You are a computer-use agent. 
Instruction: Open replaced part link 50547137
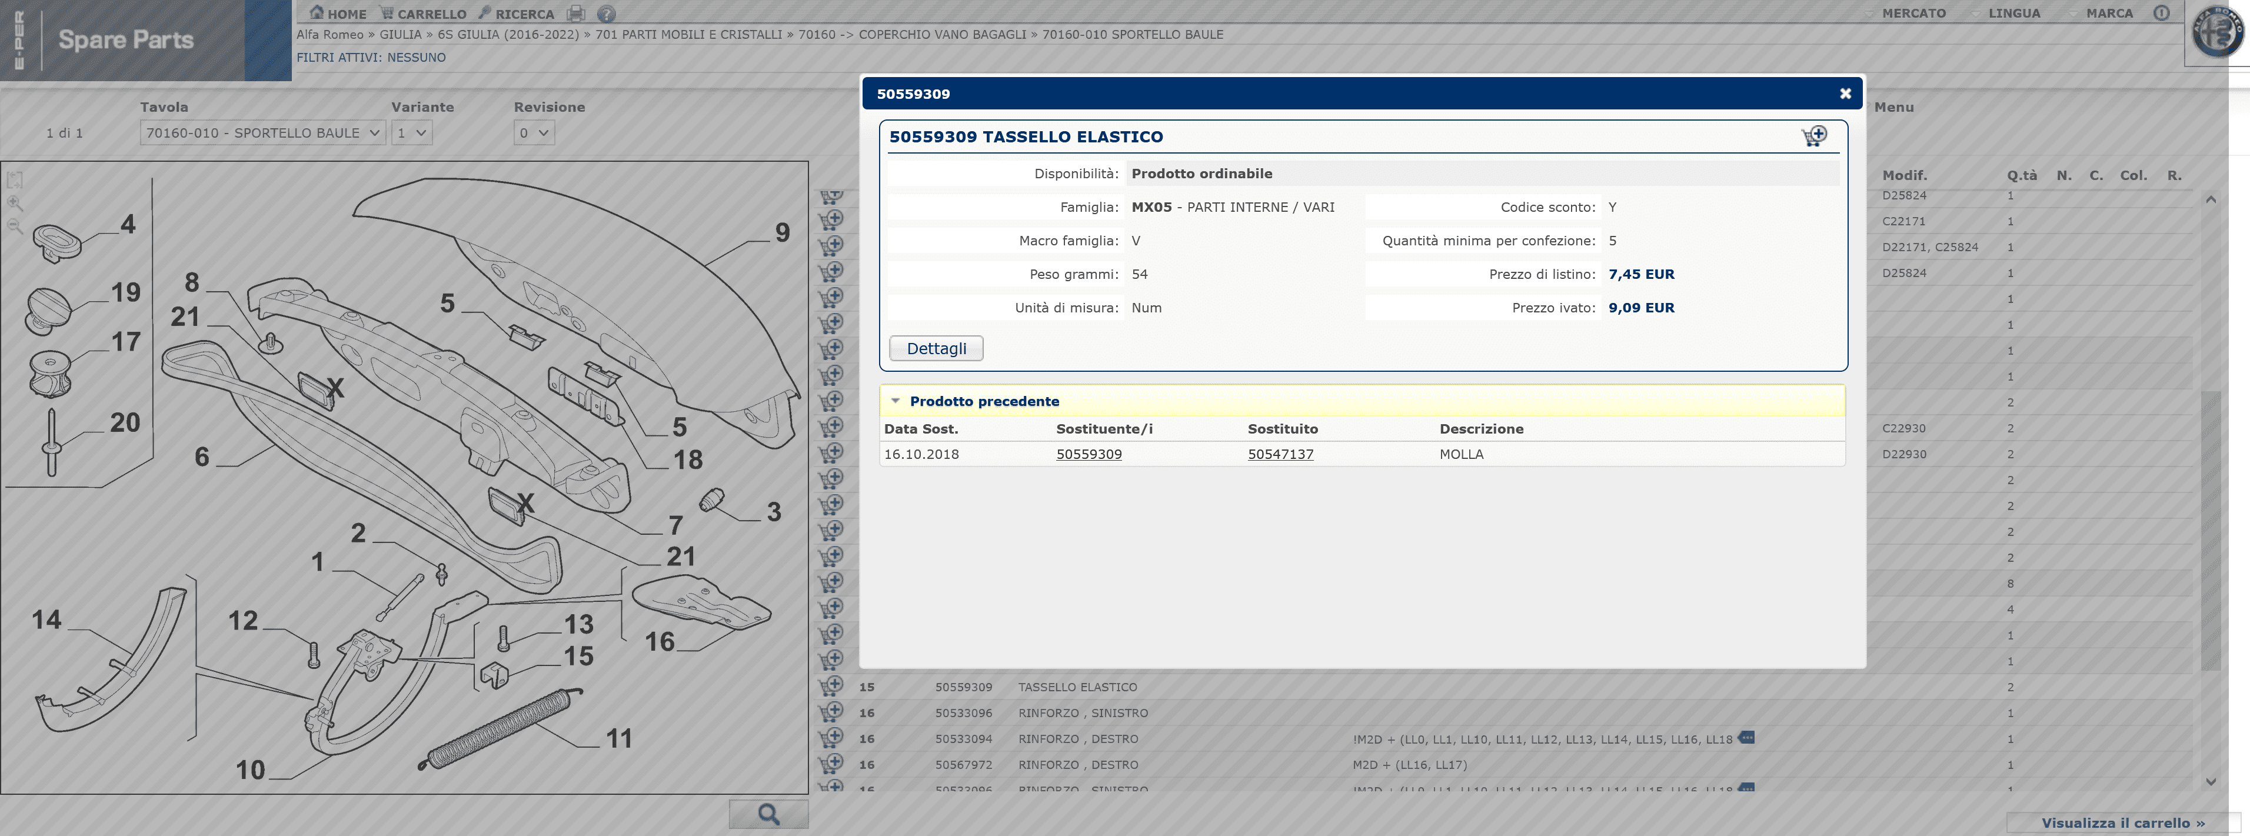pyautogui.click(x=1280, y=454)
